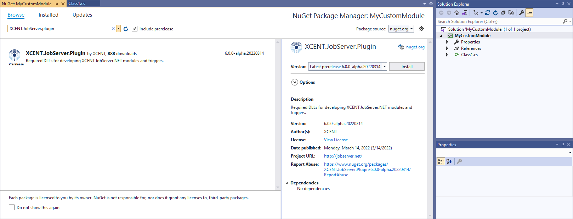Viewport: 573px width, 219px height.
Task: Click NuGet search input field
Action: pyautogui.click(x=59, y=29)
